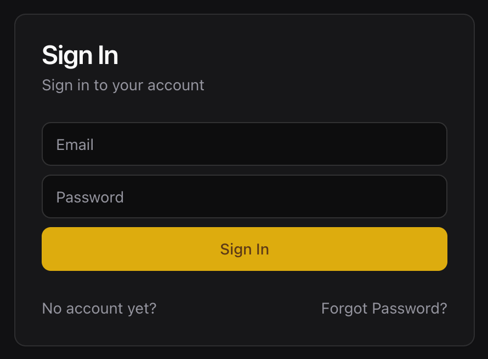Activate the text field below Email
Viewport: 488px width, 359px height.
244,196
